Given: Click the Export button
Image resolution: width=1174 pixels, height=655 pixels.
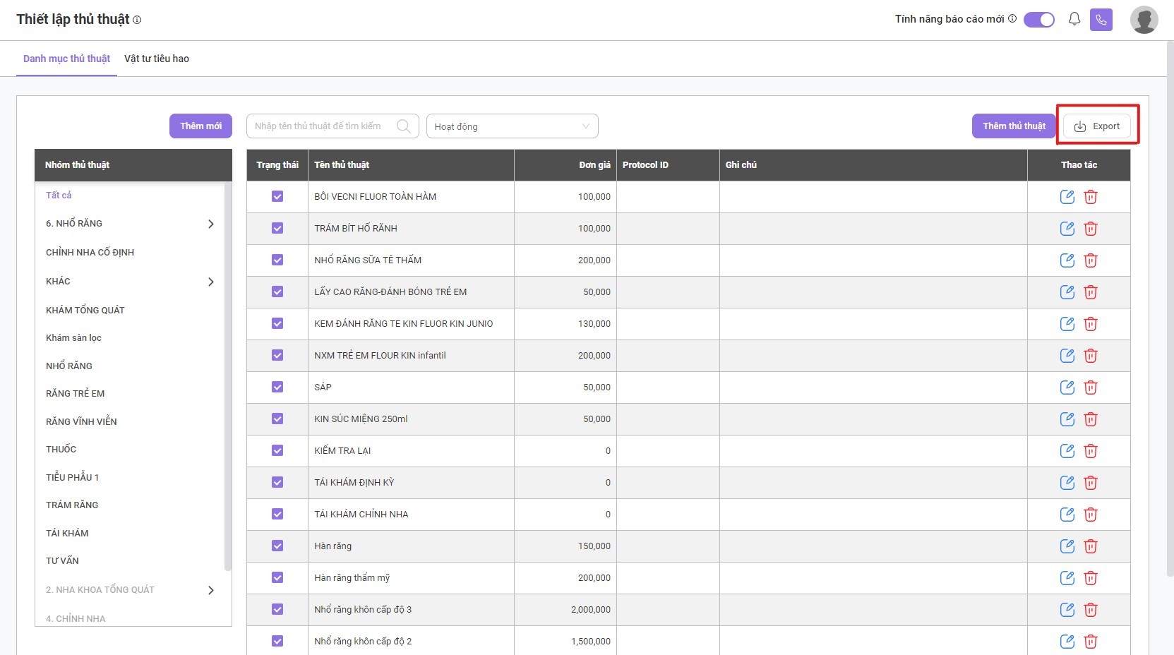Looking at the screenshot, I should (1097, 126).
